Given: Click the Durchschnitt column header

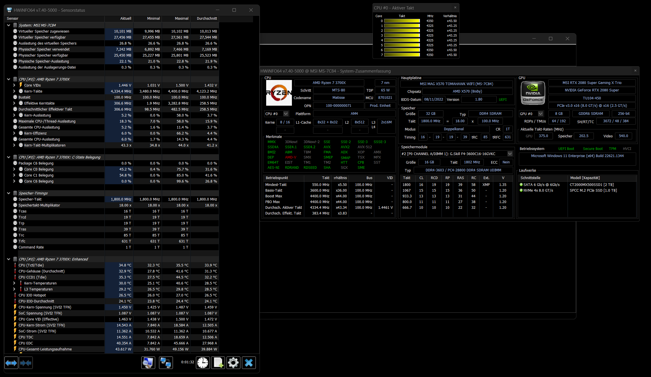Looking at the screenshot, I should pos(204,19).
